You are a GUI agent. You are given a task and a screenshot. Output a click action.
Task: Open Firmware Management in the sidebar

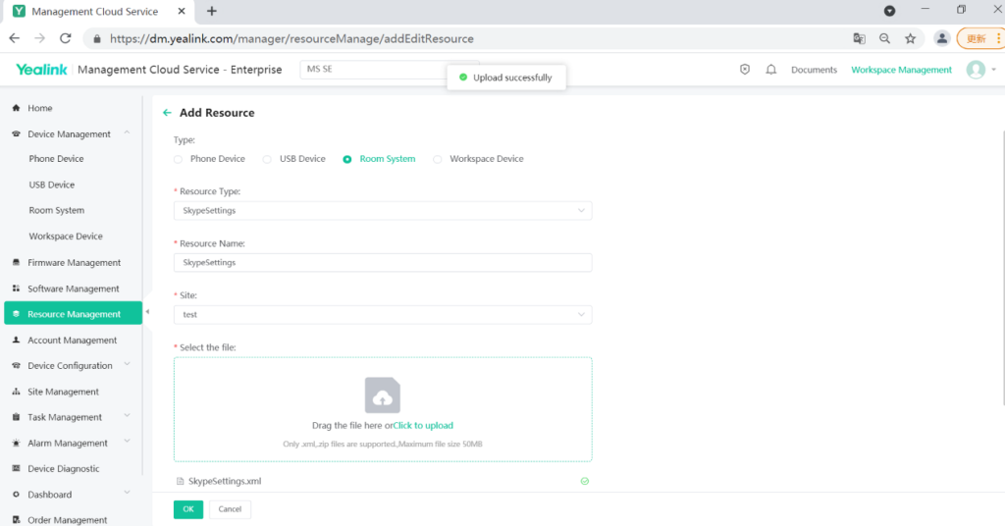coord(74,263)
